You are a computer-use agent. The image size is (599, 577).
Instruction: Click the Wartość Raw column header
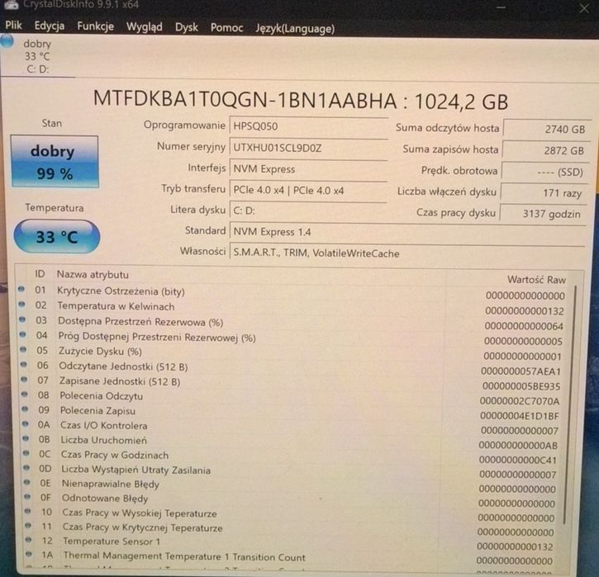[x=536, y=280]
